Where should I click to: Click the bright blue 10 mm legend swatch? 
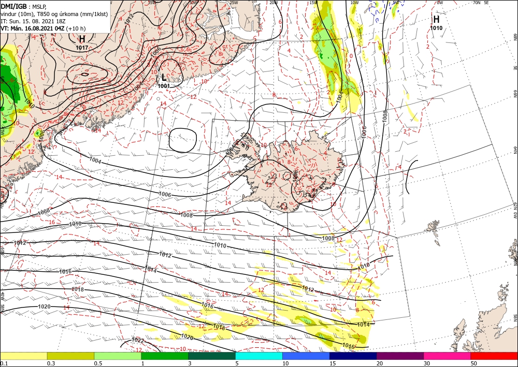coord(306,356)
